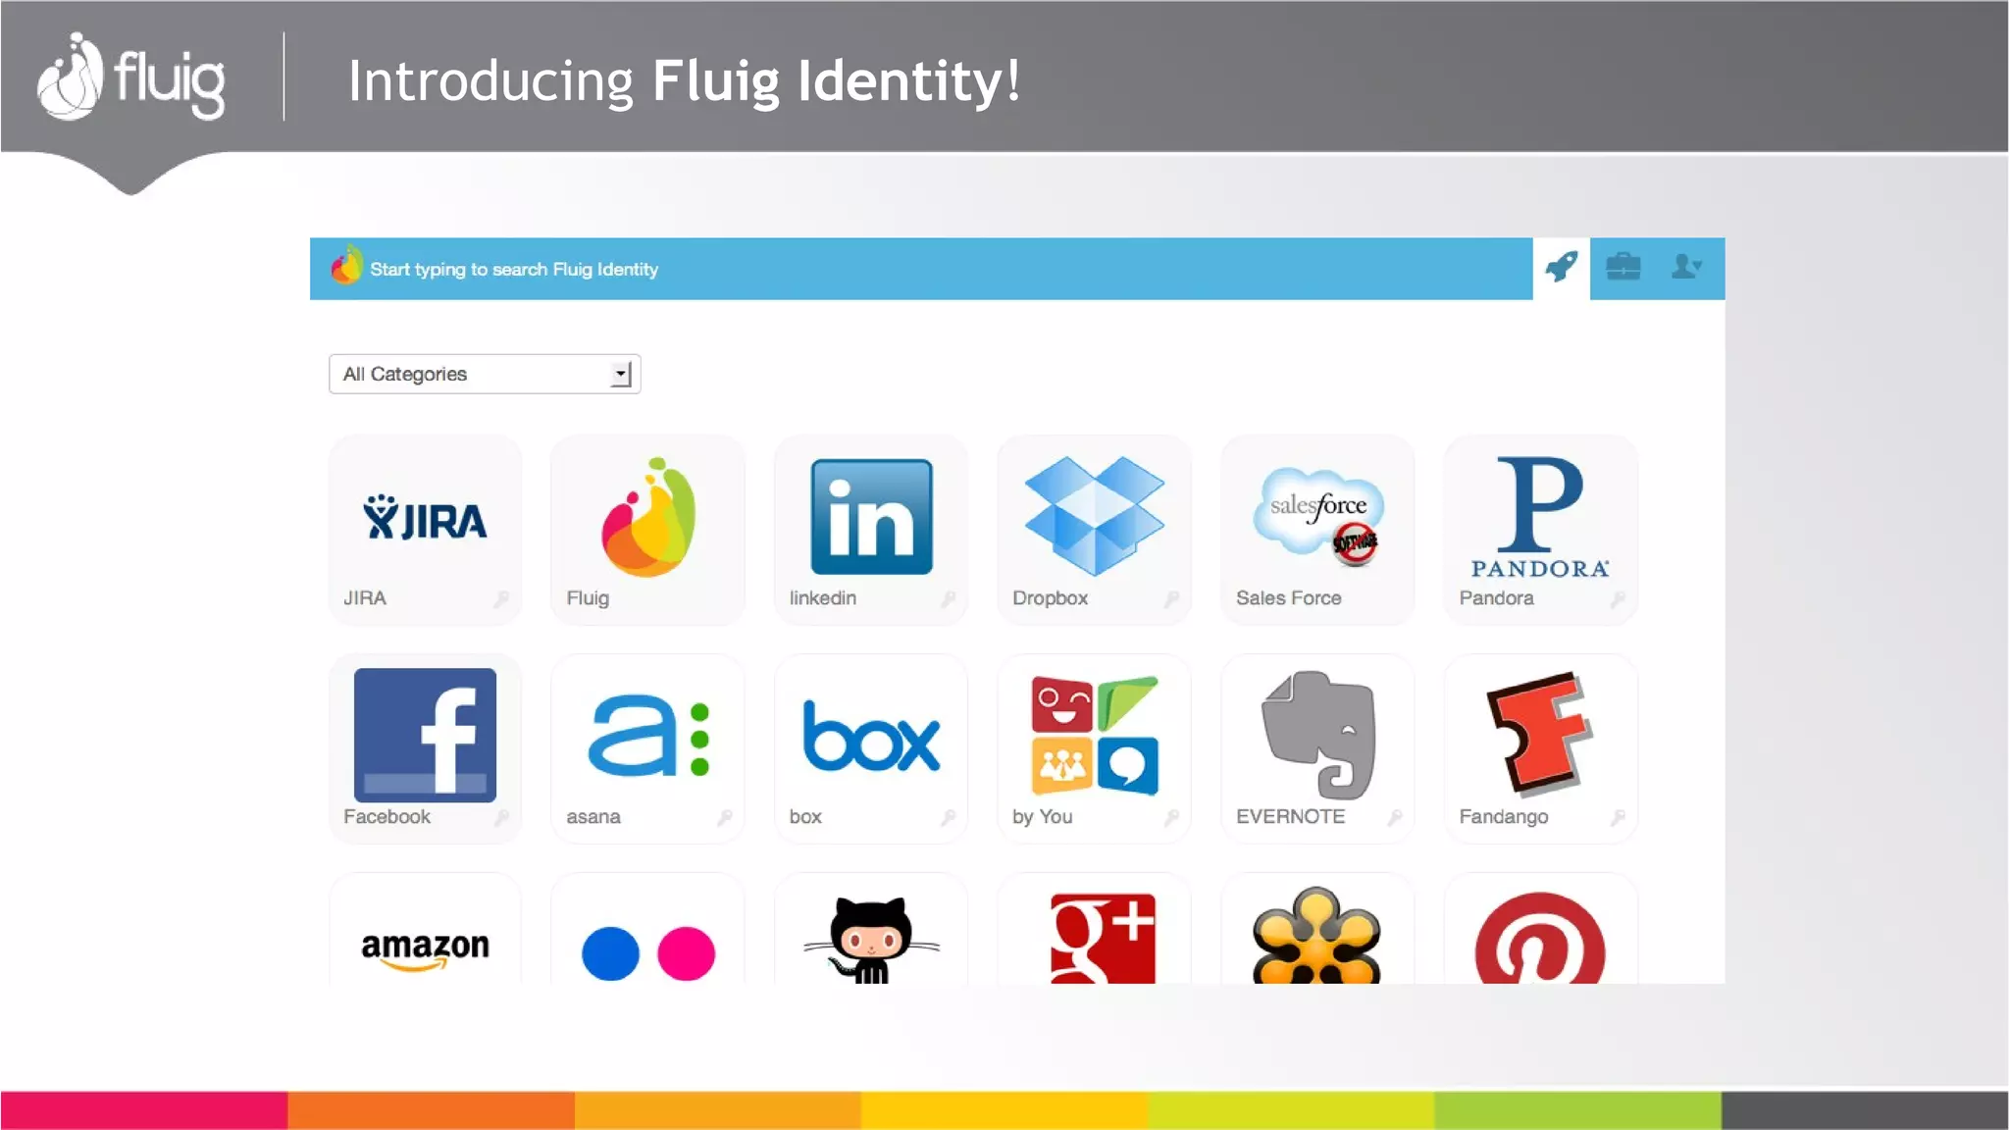The height and width of the screenshot is (1130, 2009).
Task: Open the Pandora app tile
Action: pos(1540,530)
